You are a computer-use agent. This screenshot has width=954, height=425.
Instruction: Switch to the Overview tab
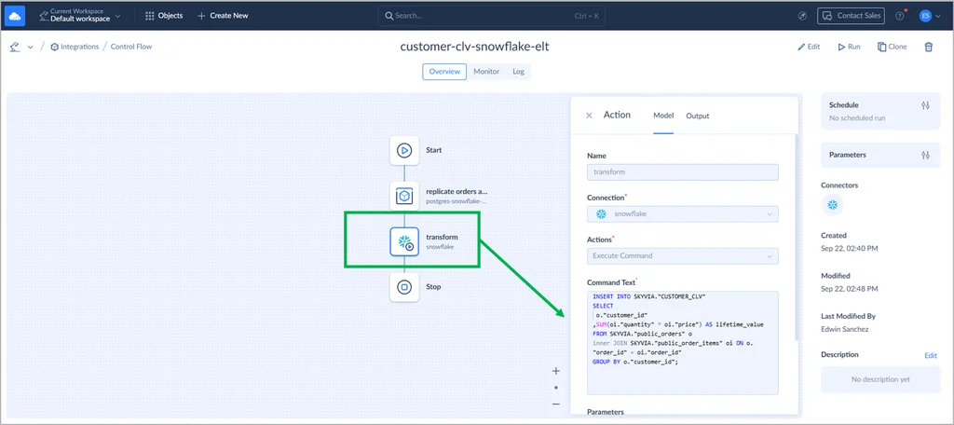[x=444, y=72]
